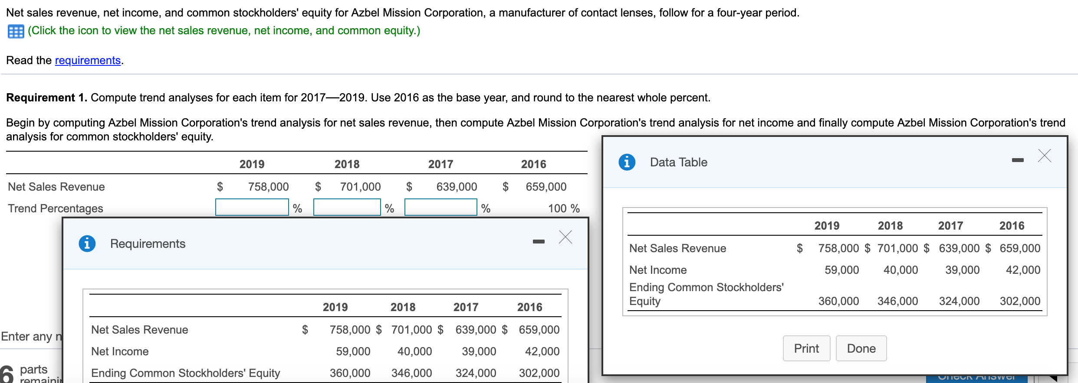Screen dimensions: 1078x383
Task: Open the data table grid icon
Action: [x=16, y=32]
